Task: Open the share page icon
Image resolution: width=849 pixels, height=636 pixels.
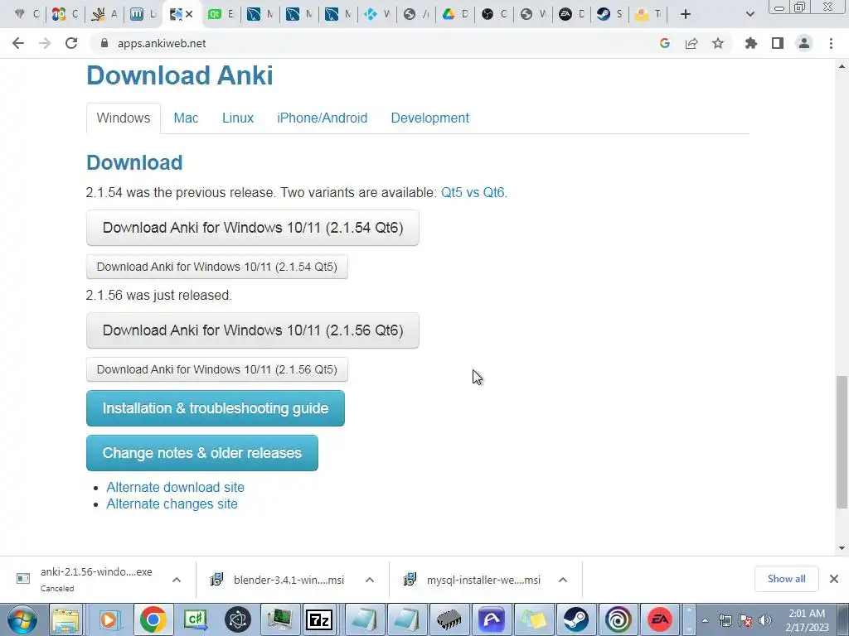Action: (x=691, y=43)
